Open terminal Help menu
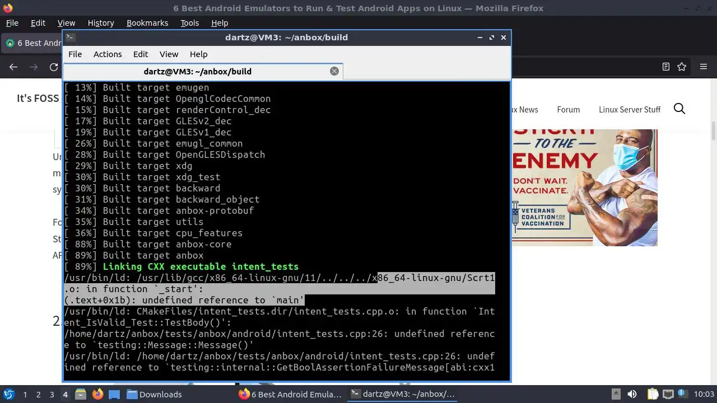The width and height of the screenshot is (717, 403). (198, 54)
